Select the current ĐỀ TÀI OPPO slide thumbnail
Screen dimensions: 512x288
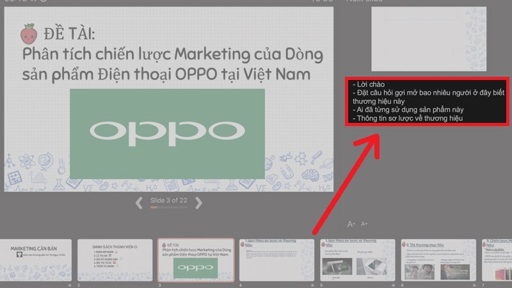tap(196, 260)
